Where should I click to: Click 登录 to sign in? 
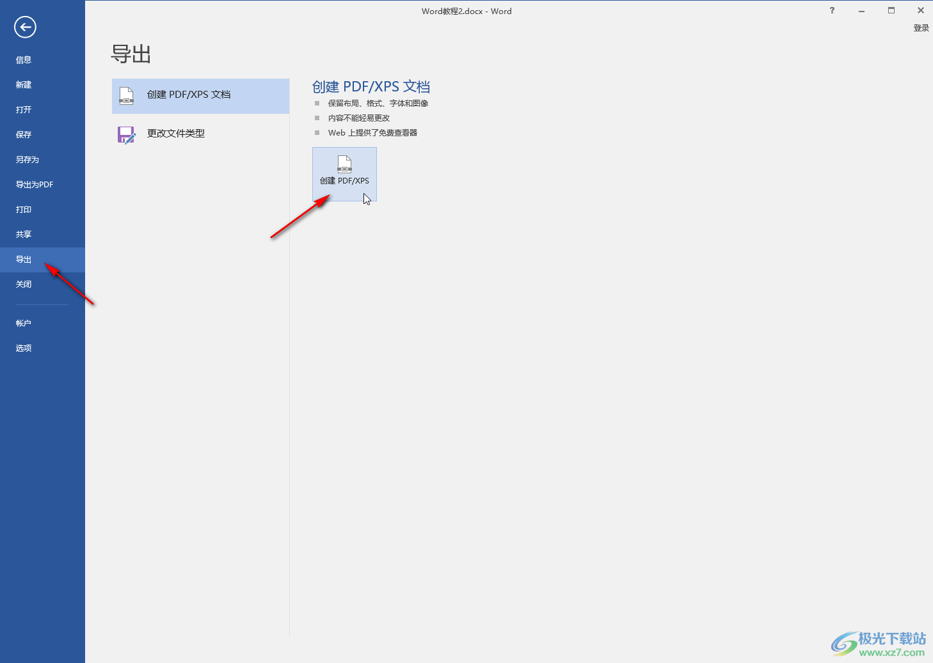coord(921,28)
